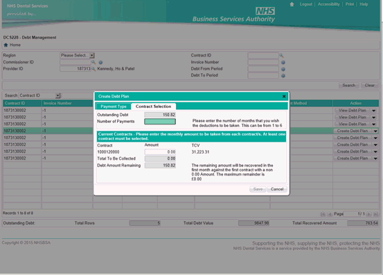Click the Number of Payments field
383x275 pixels.
(160, 122)
